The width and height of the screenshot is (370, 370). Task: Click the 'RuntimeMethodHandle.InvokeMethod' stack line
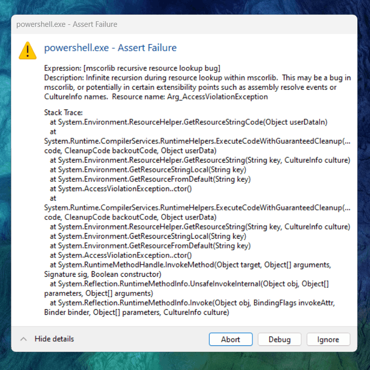(x=191, y=265)
